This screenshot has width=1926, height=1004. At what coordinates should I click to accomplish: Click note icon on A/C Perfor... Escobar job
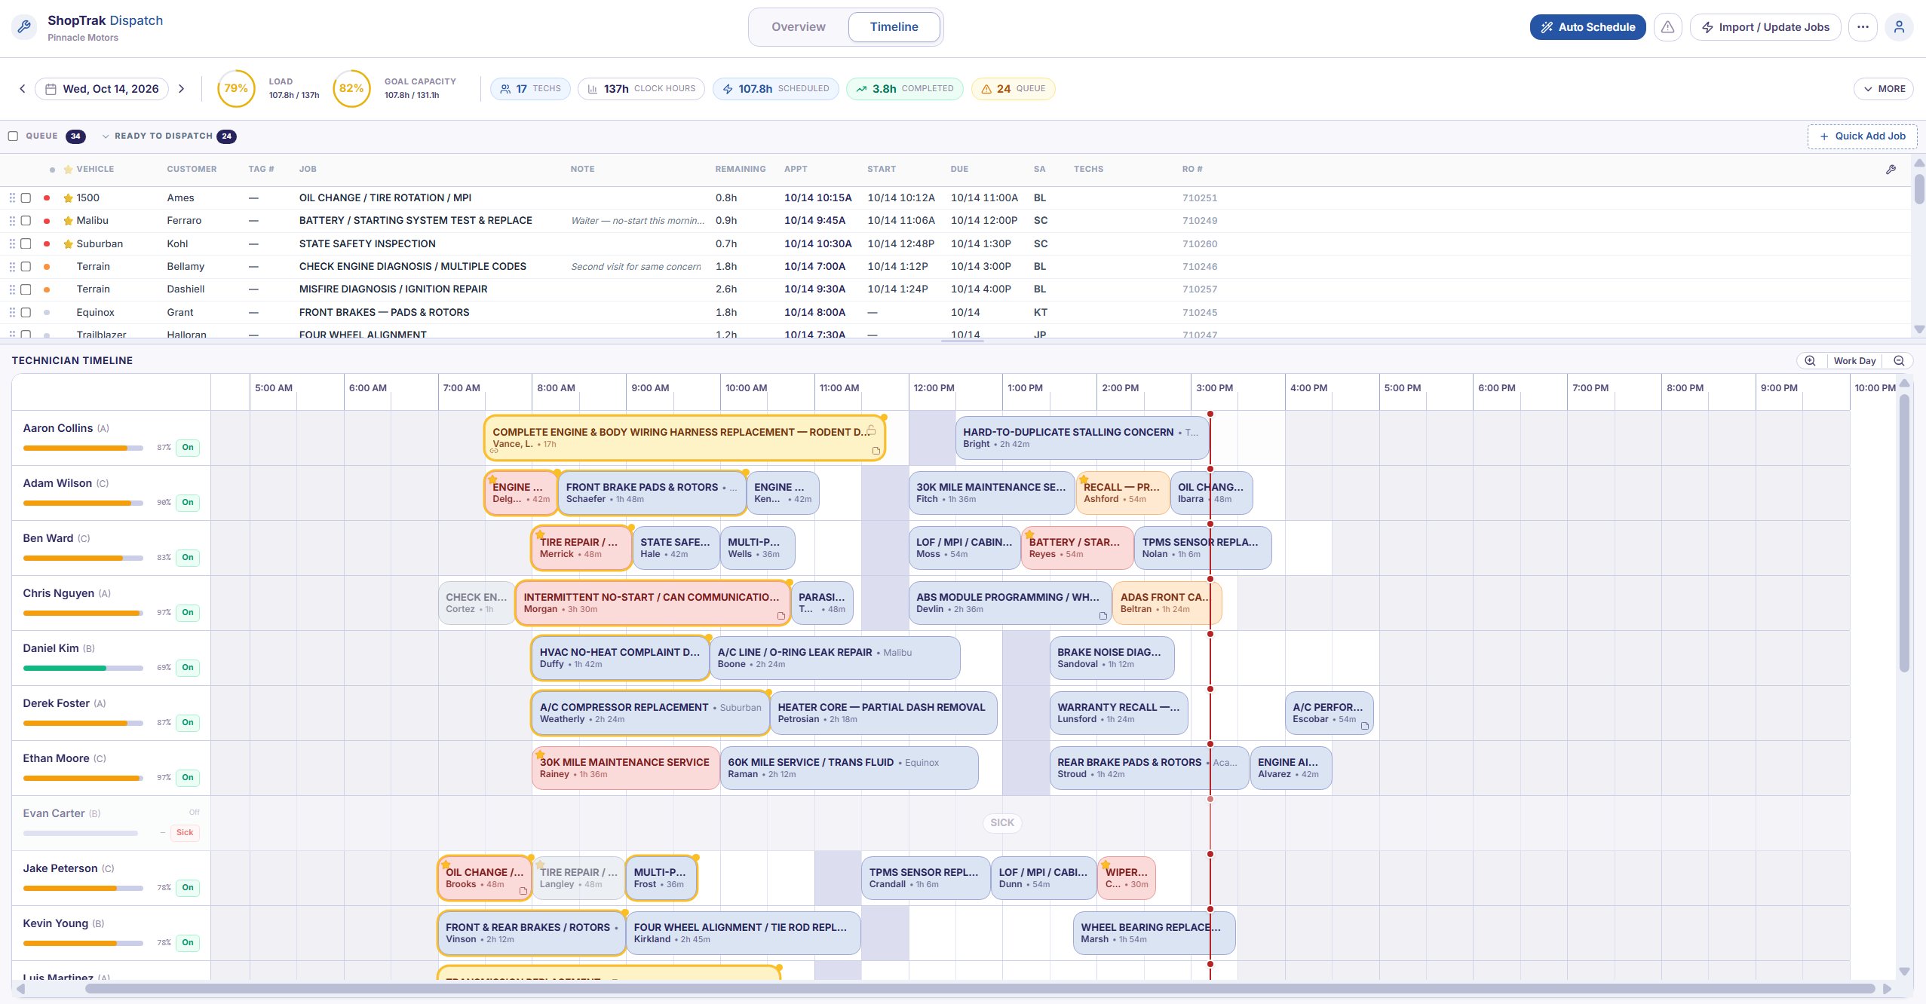pos(1364,726)
